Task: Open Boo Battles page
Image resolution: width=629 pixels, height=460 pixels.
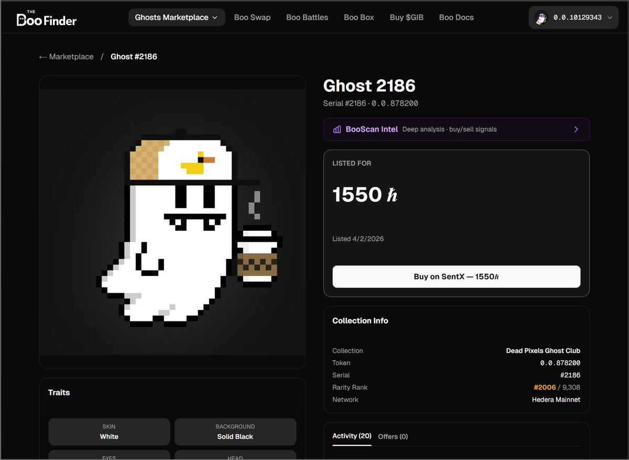Action: [307, 17]
